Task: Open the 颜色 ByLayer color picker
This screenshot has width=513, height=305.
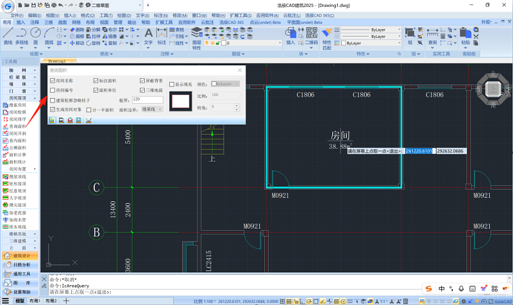Action: pos(225,84)
